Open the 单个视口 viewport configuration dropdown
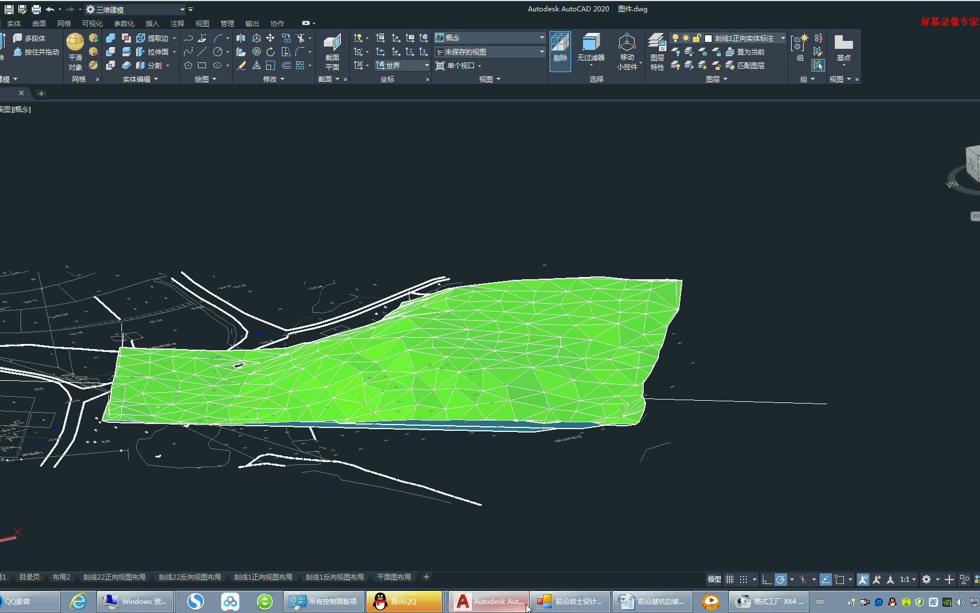The image size is (980, 613). [x=458, y=65]
